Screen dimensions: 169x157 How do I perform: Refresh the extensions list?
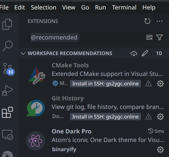(147, 21)
